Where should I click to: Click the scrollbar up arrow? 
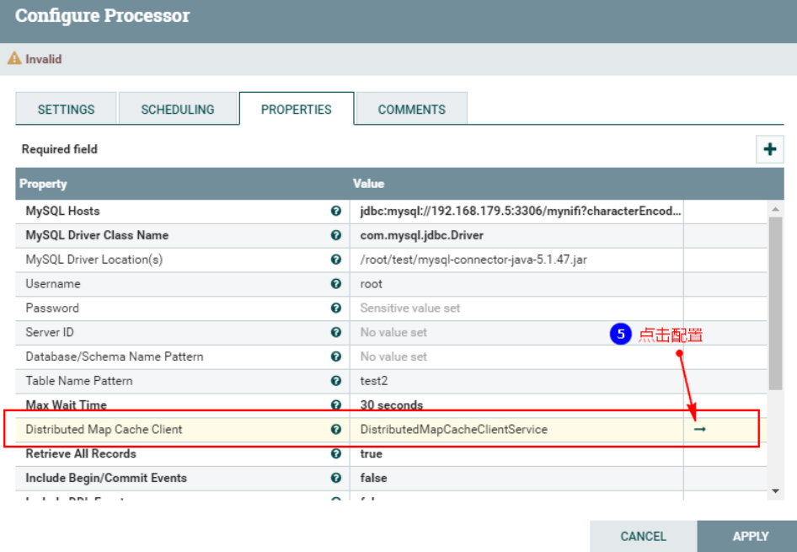click(775, 209)
